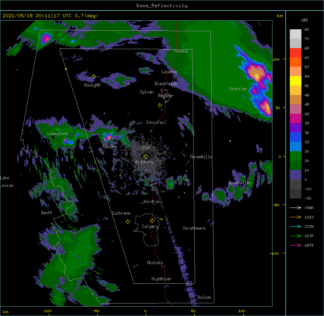This screenshot has width=324, height=316.
Task: Click the Lacombe city label
Action: [169, 72]
